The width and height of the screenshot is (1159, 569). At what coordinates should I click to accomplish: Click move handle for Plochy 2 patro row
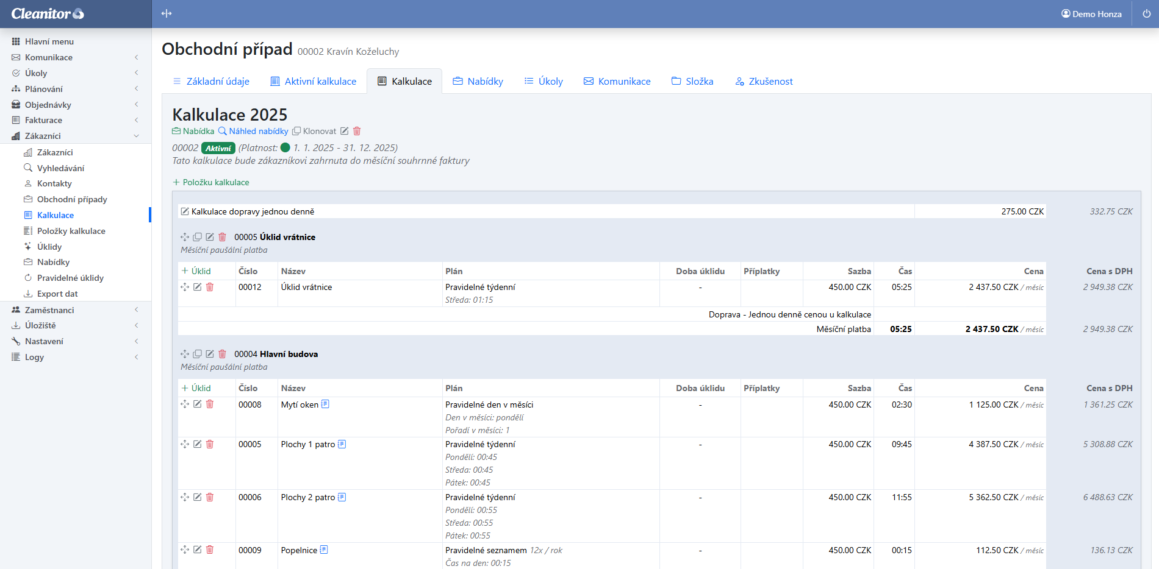click(x=185, y=497)
